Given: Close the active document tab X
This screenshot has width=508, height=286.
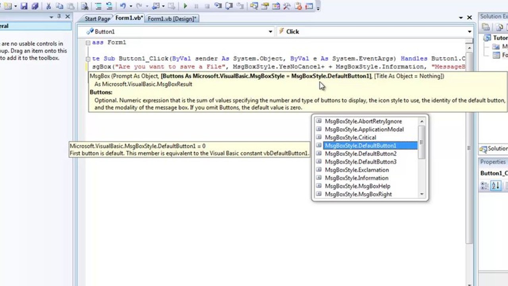Looking at the screenshot, I should (469, 17).
